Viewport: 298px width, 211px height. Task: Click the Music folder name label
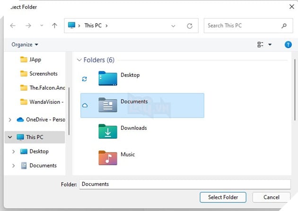click(128, 154)
